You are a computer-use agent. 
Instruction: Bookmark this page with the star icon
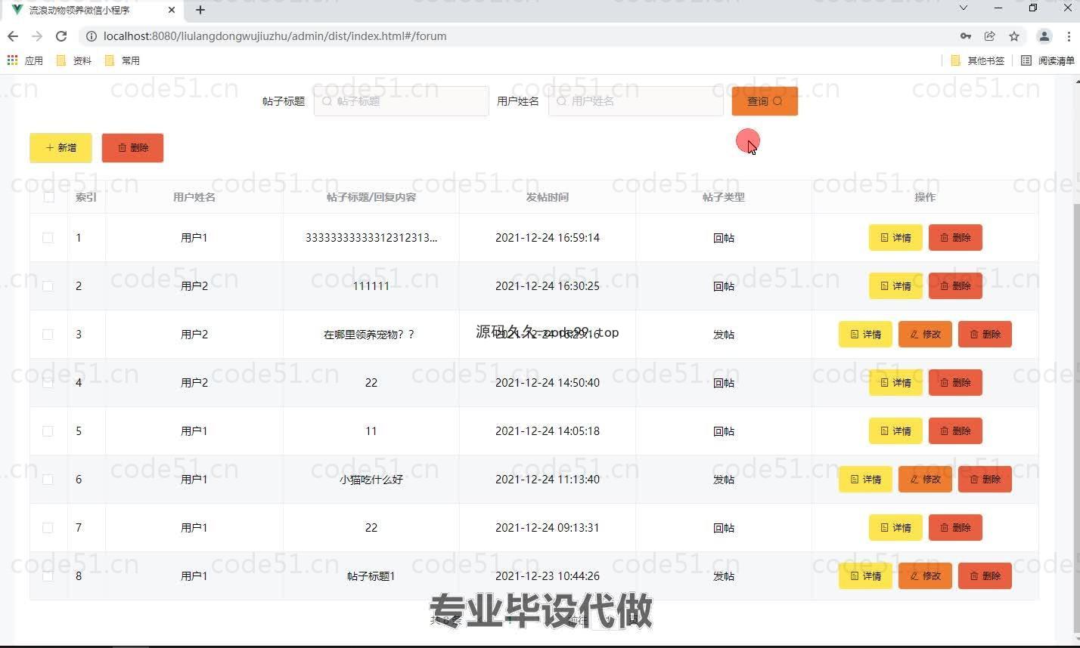1014,36
